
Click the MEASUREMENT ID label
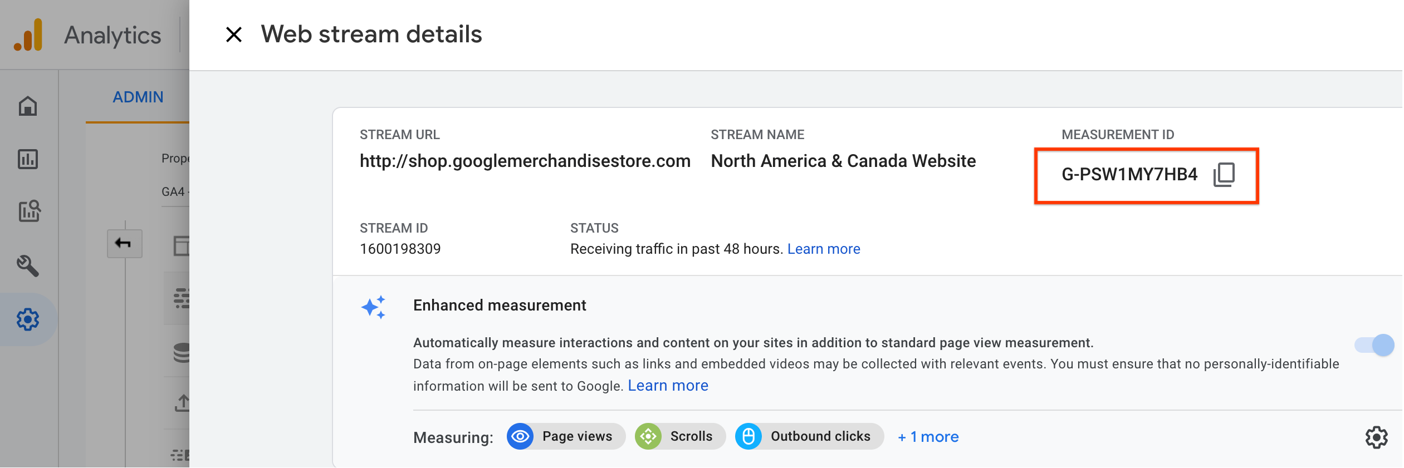[1118, 135]
